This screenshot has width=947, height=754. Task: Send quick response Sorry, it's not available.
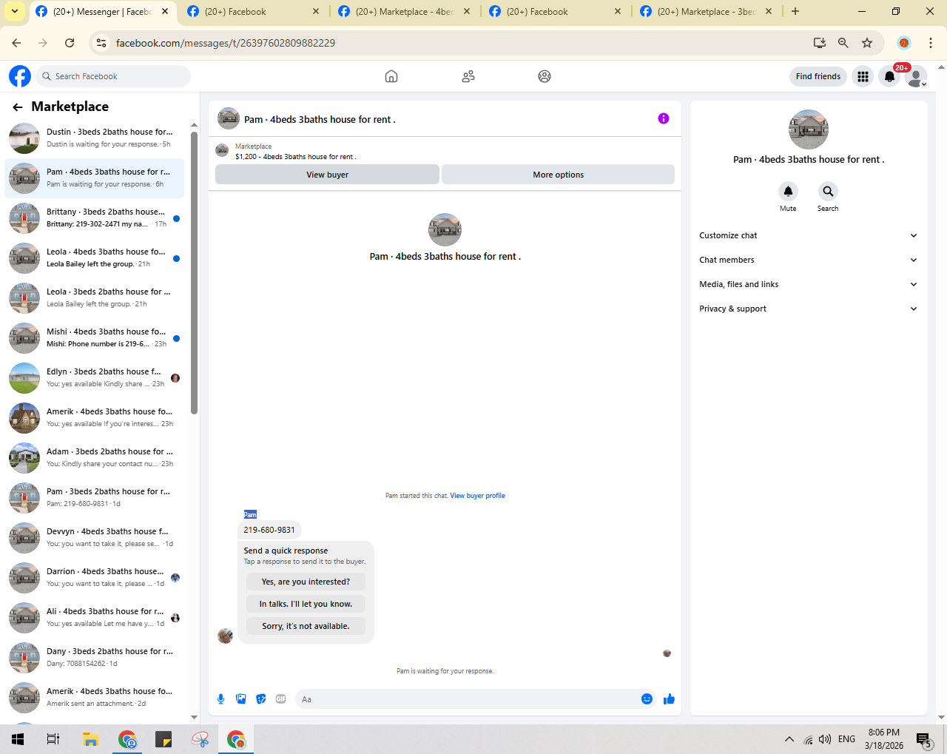click(x=306, y=626)
